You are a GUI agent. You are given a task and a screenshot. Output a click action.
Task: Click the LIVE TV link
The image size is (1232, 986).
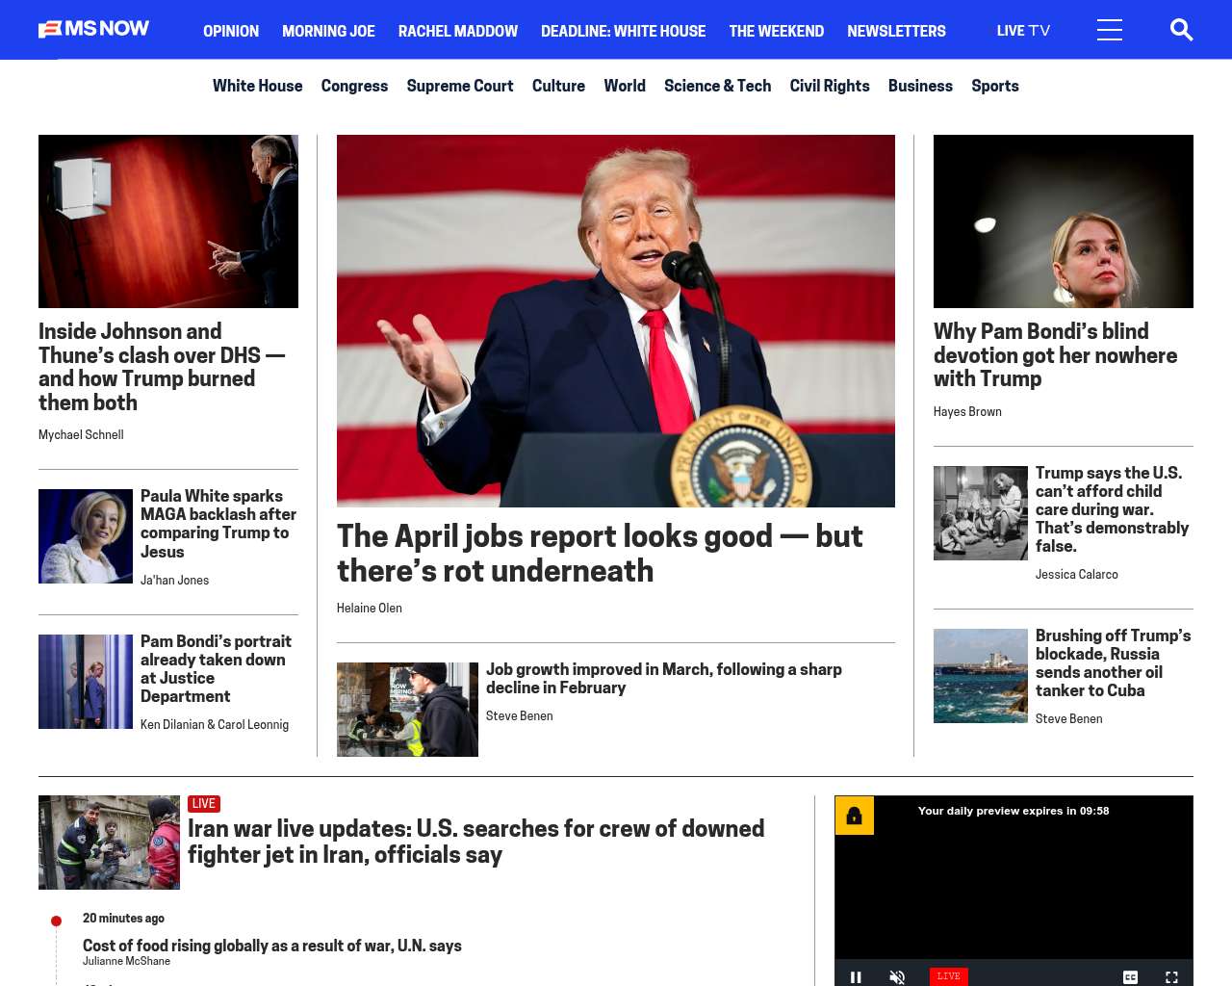[1023, 31]
